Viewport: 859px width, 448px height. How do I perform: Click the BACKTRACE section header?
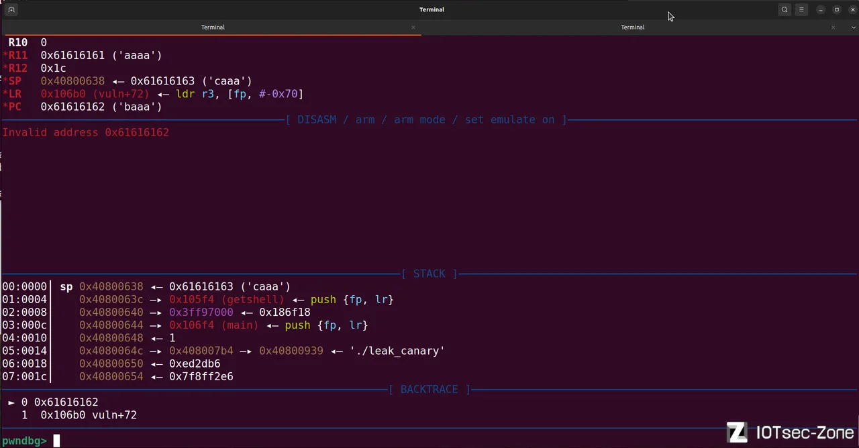point(429,389)
